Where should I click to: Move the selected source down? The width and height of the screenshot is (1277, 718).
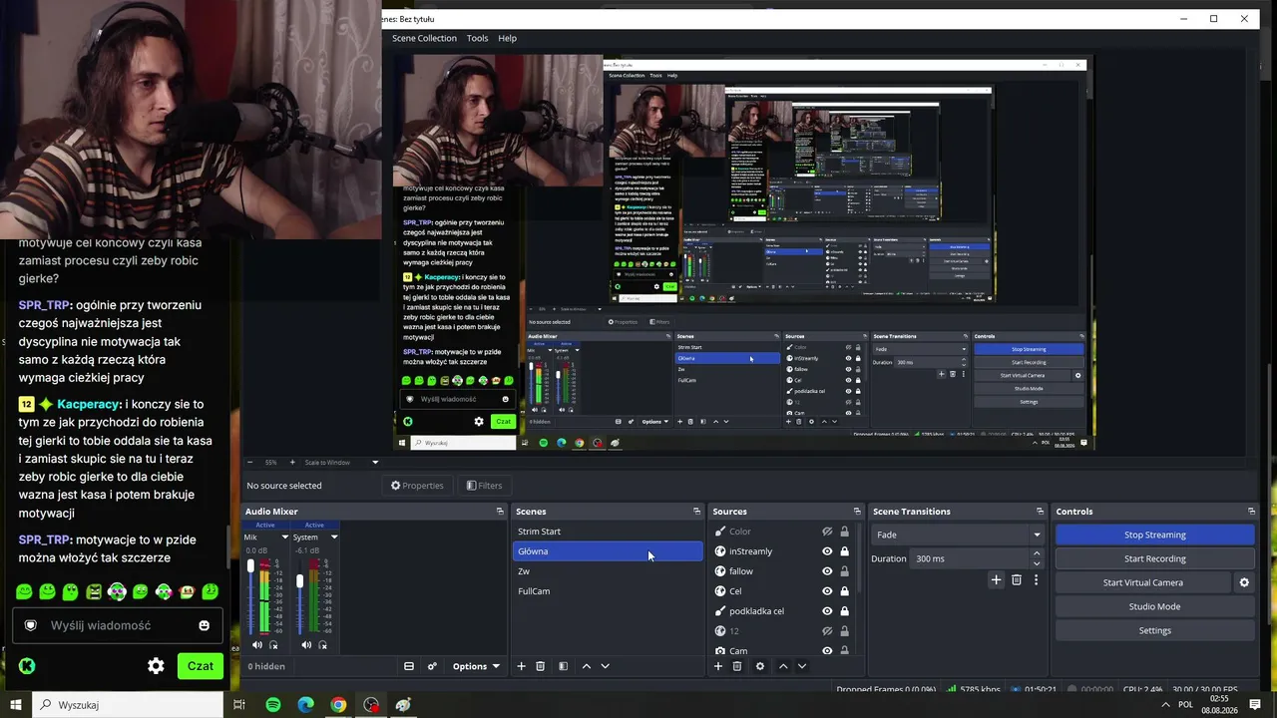pyautogui.click(x=801, y=666)
